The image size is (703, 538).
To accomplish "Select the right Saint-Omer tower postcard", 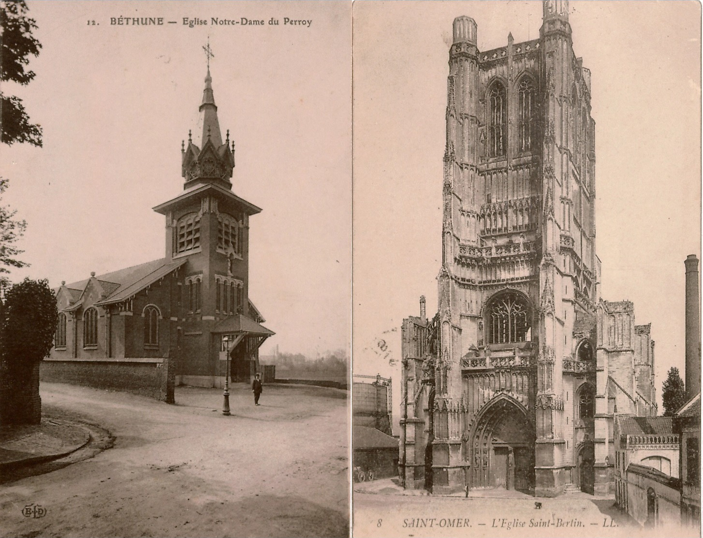I will tap(527, 269).
